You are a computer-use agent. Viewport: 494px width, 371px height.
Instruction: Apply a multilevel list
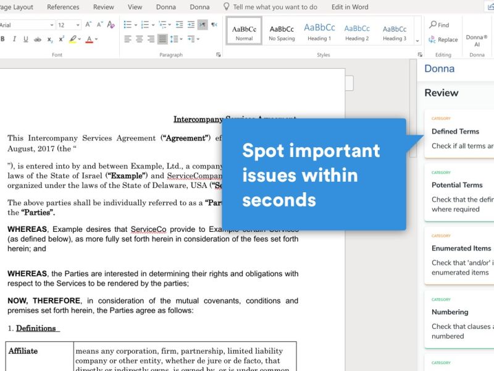coord(163,25)
